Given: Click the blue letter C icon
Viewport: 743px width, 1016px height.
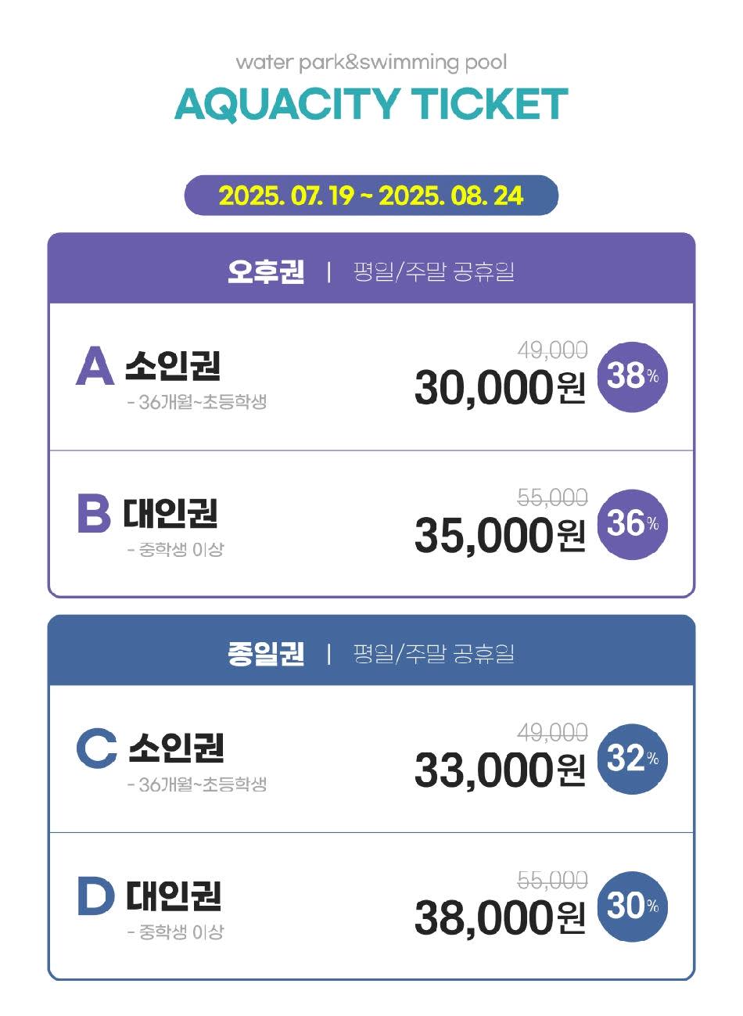Looking at the screenshot, I should (x=96, y=748).
